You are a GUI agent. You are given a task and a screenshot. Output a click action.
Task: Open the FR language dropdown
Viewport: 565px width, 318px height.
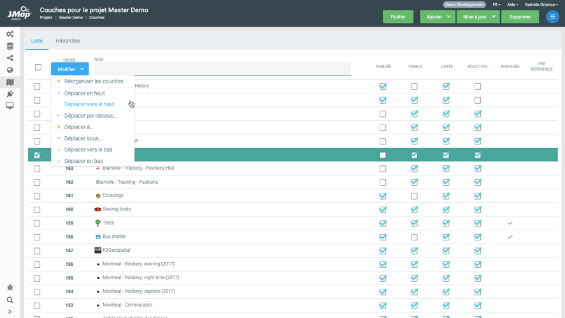pos(496,4)
